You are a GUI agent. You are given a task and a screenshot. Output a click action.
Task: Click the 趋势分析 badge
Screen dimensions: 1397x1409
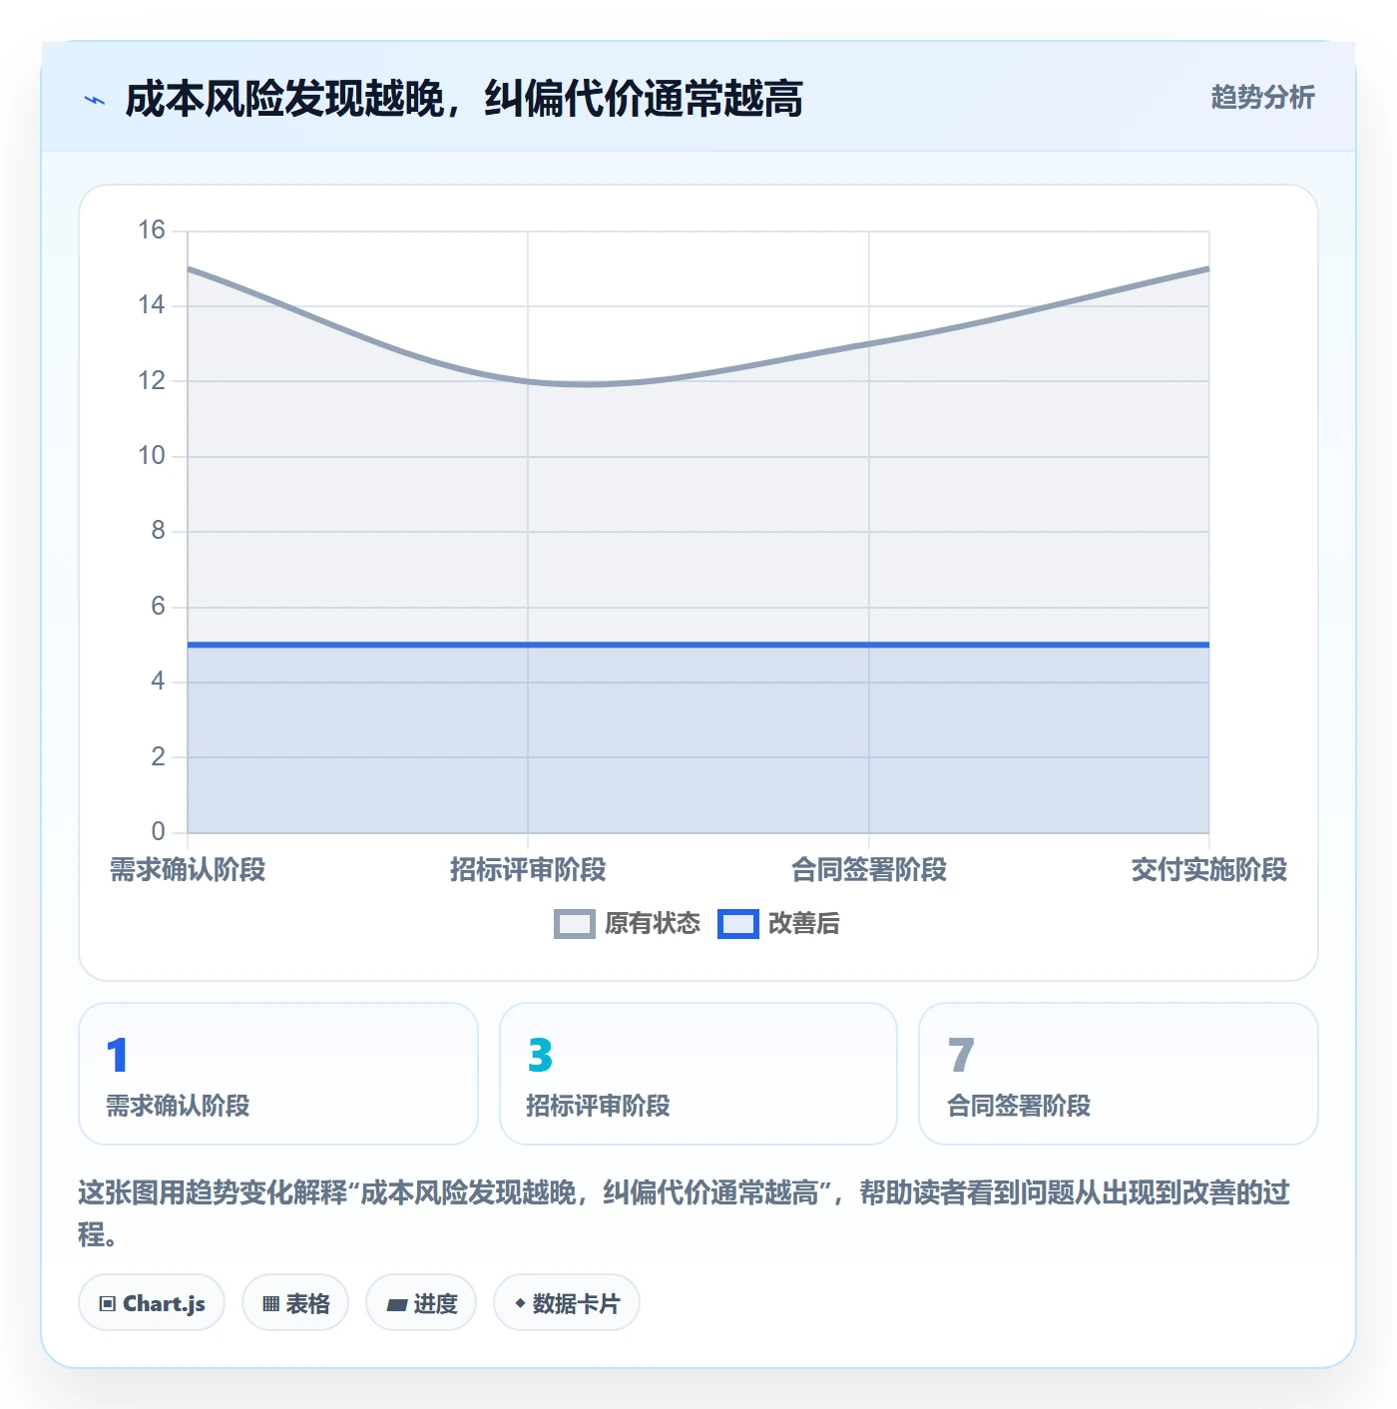(1262, 98)
